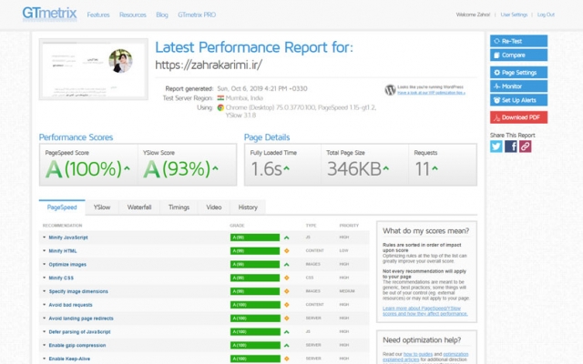Open the History tab
The height and width of the screenshot is (364, 583).
[x=248, y=207]
